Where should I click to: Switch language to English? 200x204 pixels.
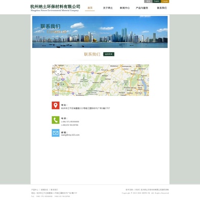tap(157, 1)
